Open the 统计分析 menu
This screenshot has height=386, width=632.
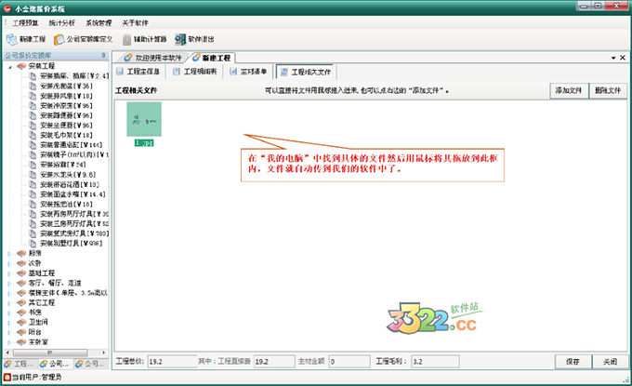click(x=62, y=23)
